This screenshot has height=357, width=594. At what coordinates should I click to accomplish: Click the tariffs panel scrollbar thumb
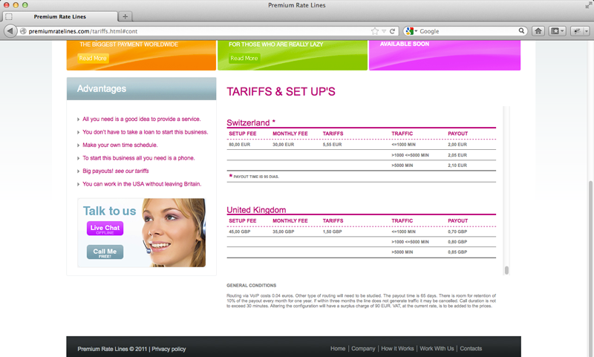[506, 270]
